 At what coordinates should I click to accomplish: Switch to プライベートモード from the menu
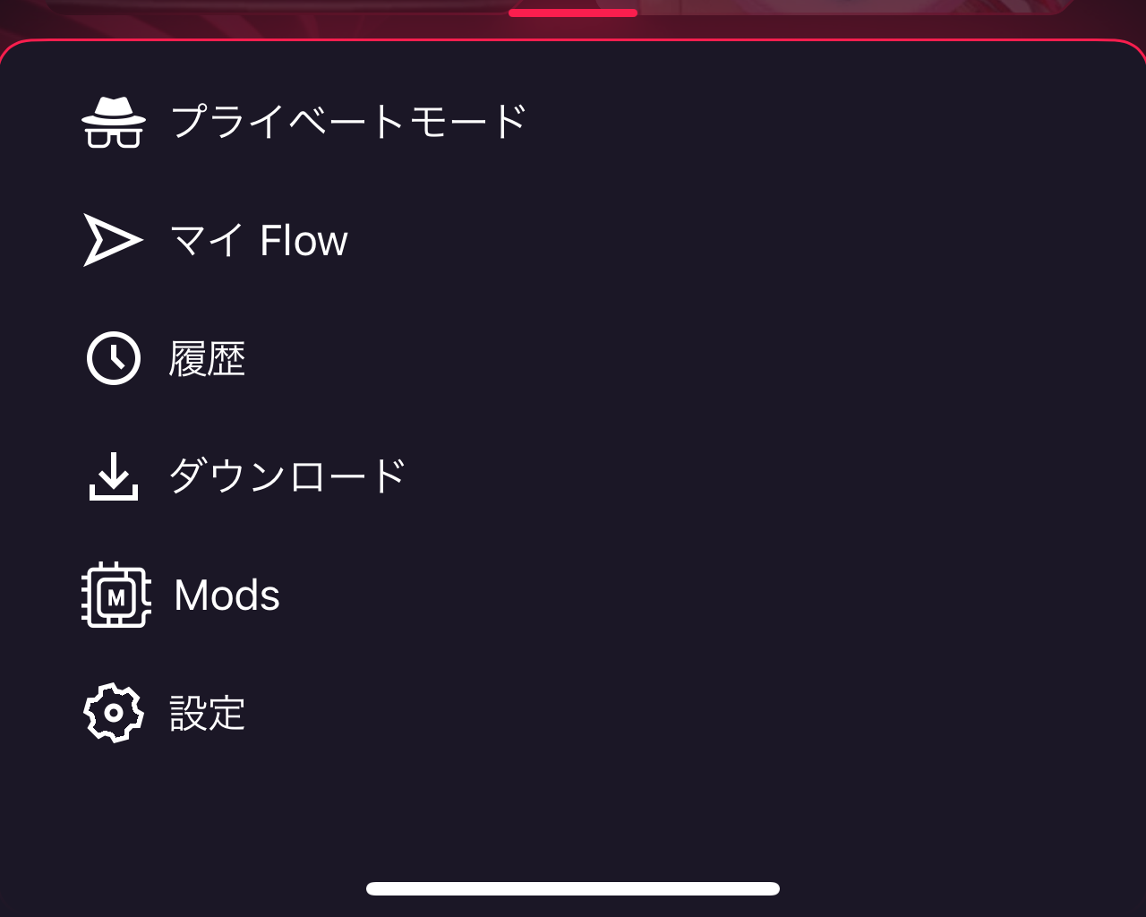(348, 119)
